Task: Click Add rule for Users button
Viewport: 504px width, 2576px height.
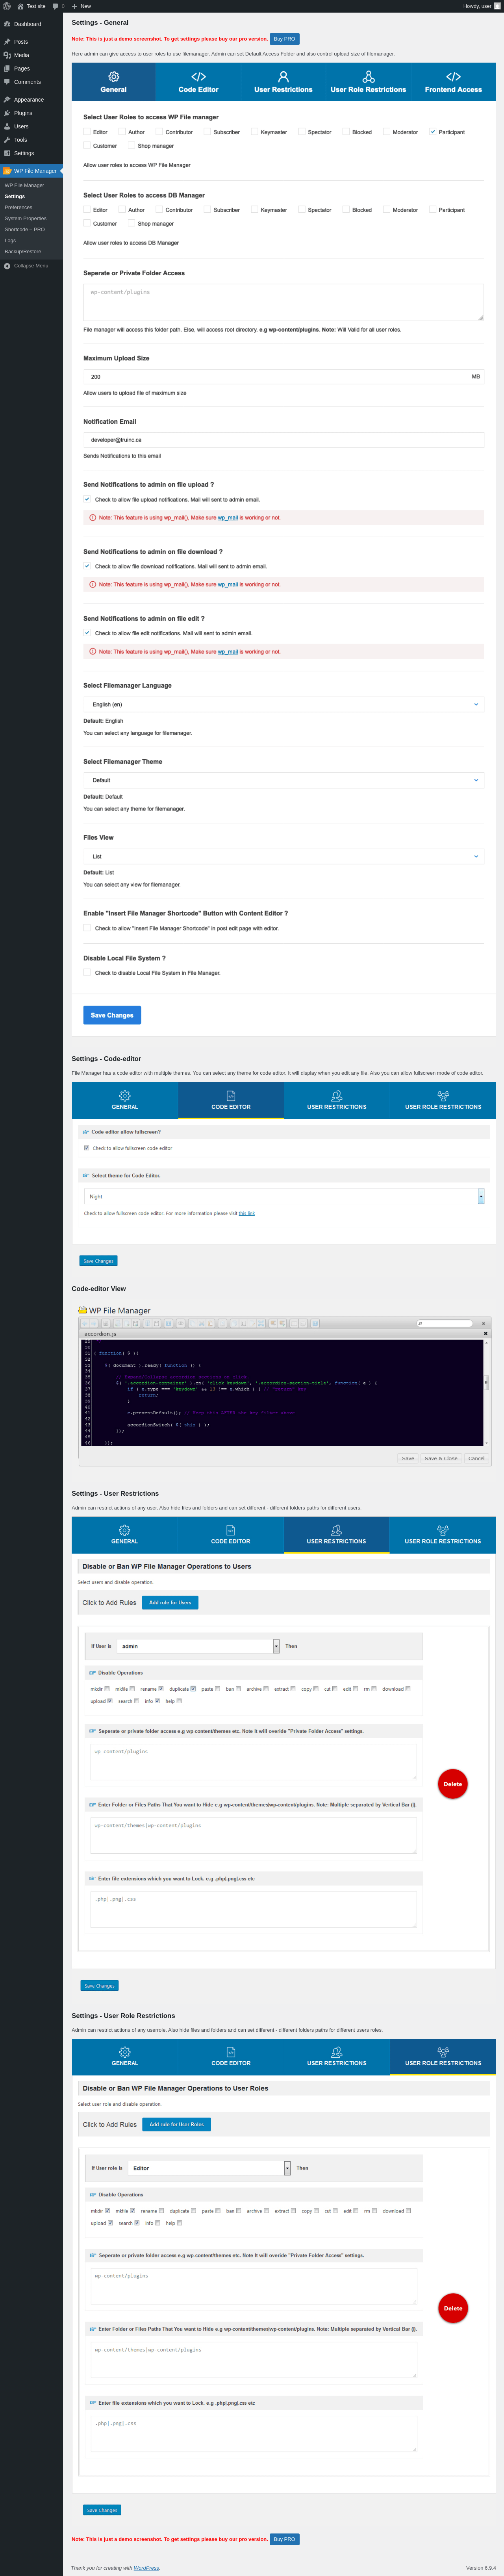Action: point(170,1602)
